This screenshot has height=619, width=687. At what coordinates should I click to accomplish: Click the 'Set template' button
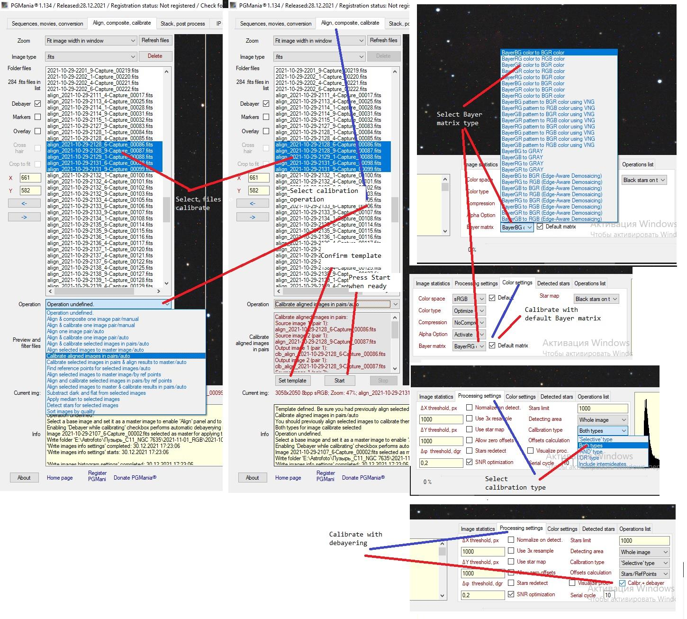pyautogui.click(x=292, y=380)
